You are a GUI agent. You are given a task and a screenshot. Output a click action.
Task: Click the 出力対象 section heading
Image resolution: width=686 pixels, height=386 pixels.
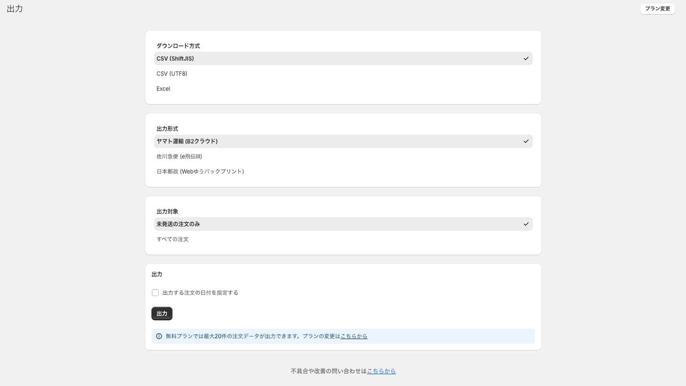(x=167, y=211)
